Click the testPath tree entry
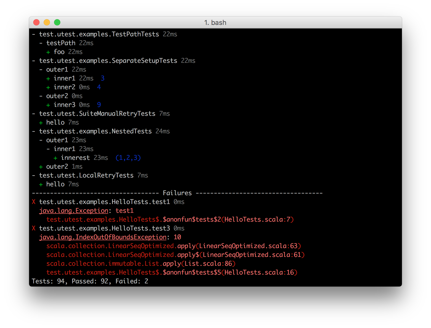Screen dimensions: 431x328 (61, 43)
